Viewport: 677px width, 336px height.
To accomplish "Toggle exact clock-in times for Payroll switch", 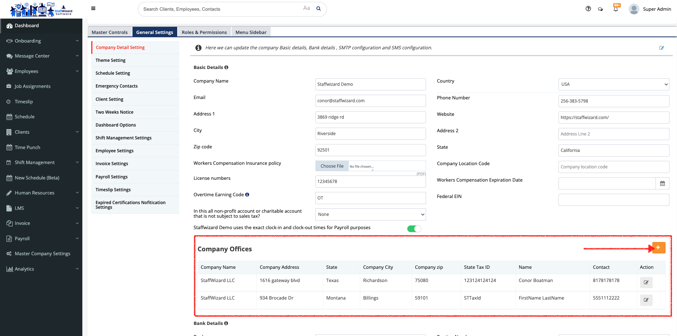I will [414, 229].
